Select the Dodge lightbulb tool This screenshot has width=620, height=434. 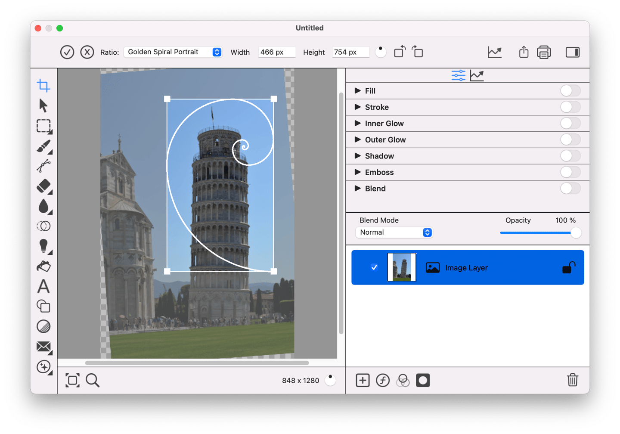click(x=44, y=246)
